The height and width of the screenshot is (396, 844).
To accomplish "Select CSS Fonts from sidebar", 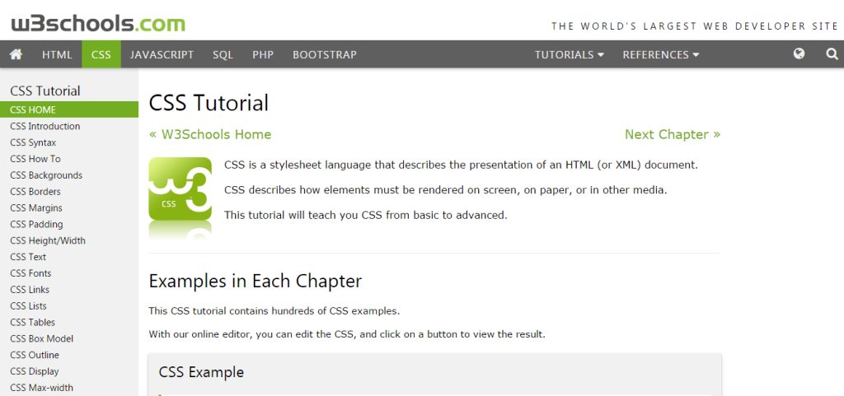I will point(30,273).
